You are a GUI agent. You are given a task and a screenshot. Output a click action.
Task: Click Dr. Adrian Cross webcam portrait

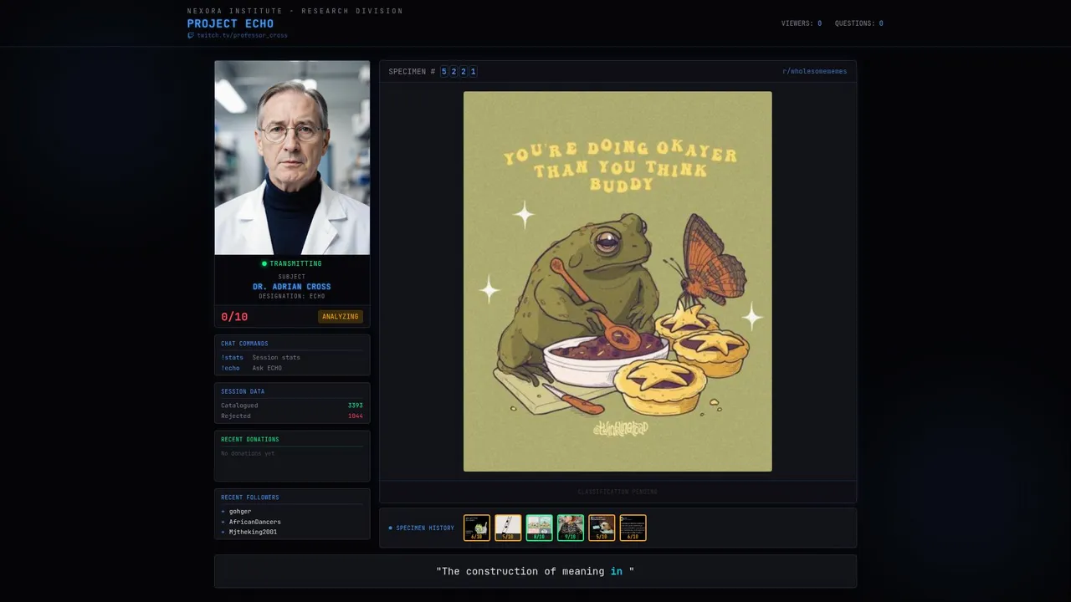(292, 157)
